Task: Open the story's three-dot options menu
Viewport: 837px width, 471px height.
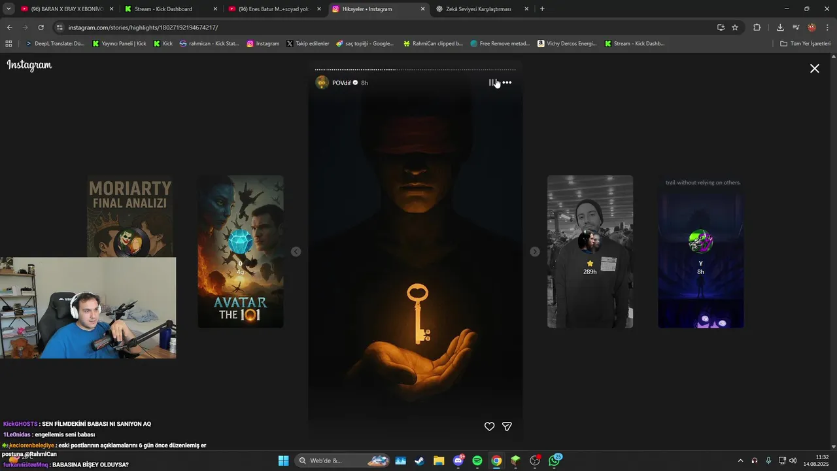Action: pos(507,83)
